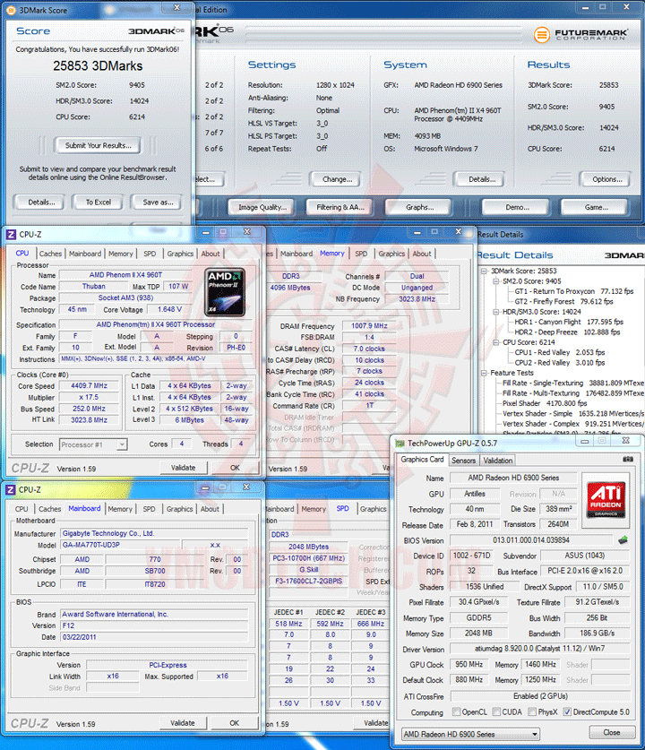Click the BIOS Version field in GPU-Z
645x750 pixels.
point(530,540)
